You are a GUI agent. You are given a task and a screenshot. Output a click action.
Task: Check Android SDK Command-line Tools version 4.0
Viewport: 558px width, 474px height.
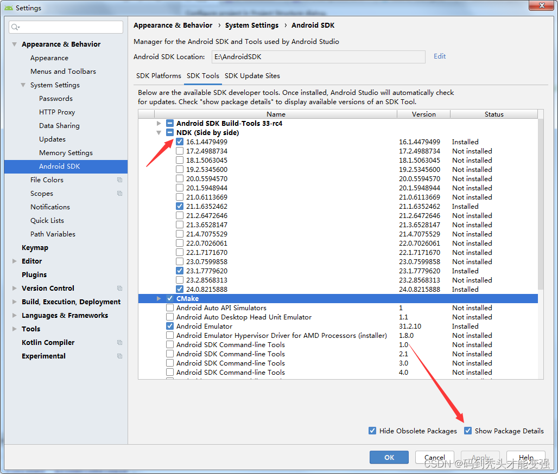(x=170, y=372)
